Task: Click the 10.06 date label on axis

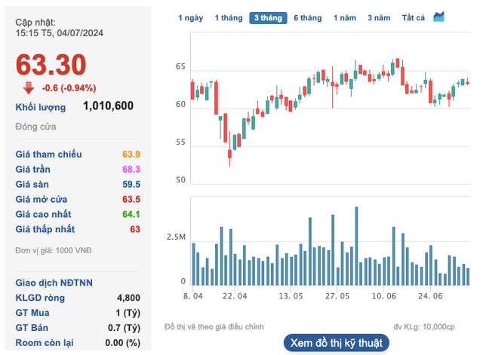Action: (384, 296)
